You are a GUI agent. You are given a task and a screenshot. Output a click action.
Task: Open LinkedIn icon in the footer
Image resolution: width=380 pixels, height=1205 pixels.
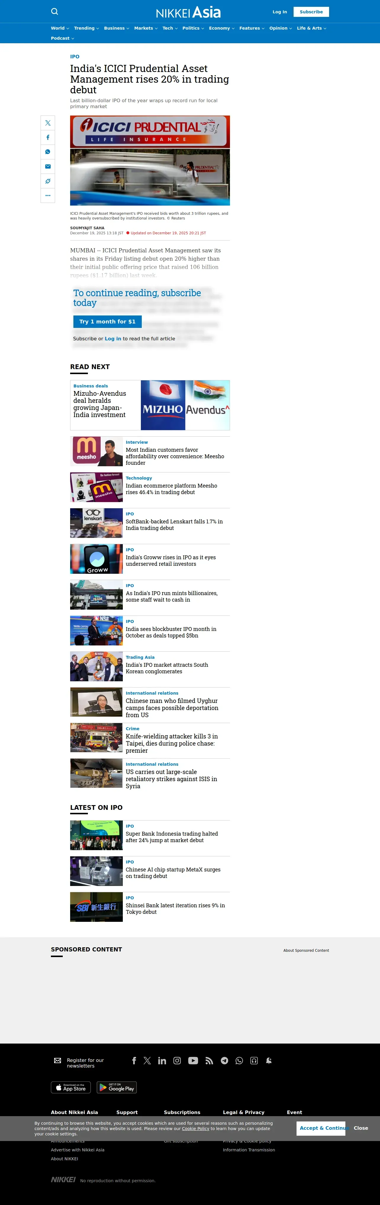(x=162, y=1060)
